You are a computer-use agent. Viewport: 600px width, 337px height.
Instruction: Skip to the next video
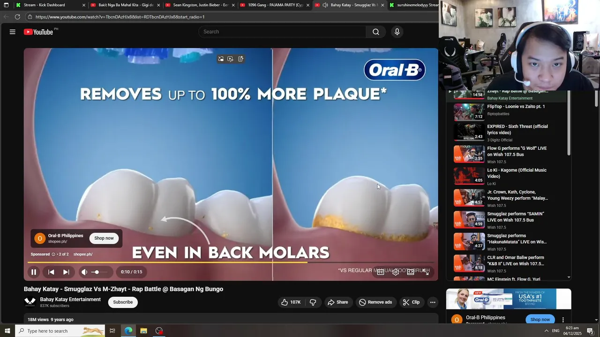(x=66, y=272)
